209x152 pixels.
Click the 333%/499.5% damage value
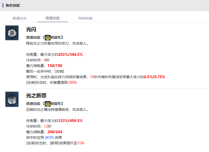(70, 121)
